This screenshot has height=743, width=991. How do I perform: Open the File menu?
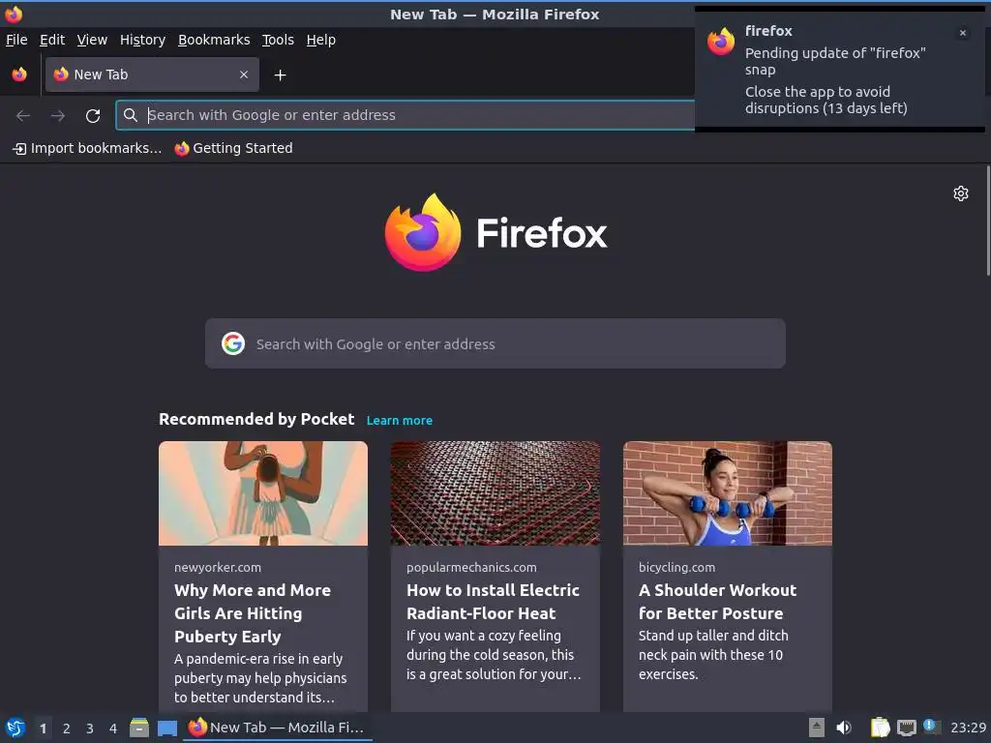16,40
